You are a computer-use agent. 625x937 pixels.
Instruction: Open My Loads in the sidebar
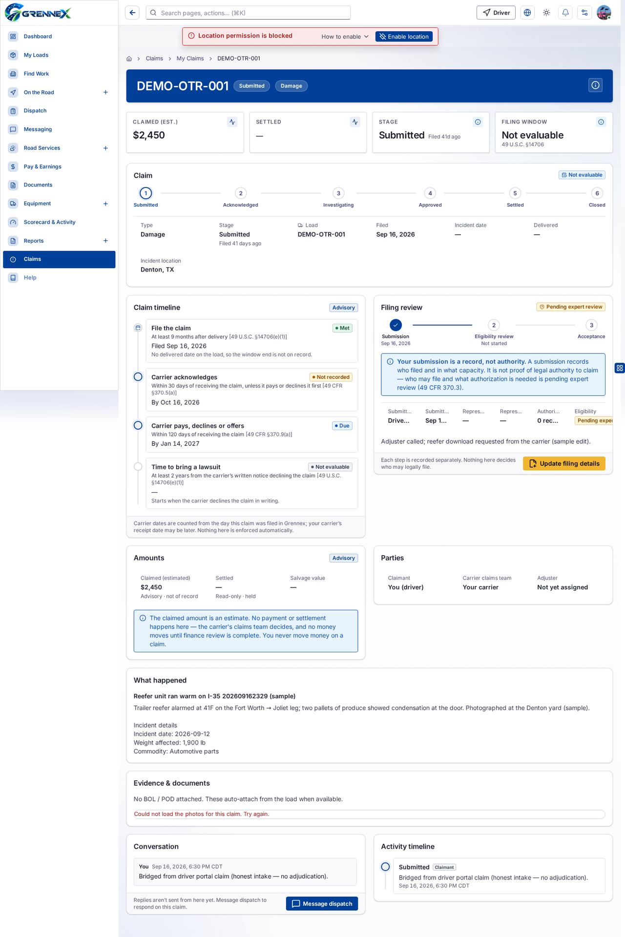[59, 55]
